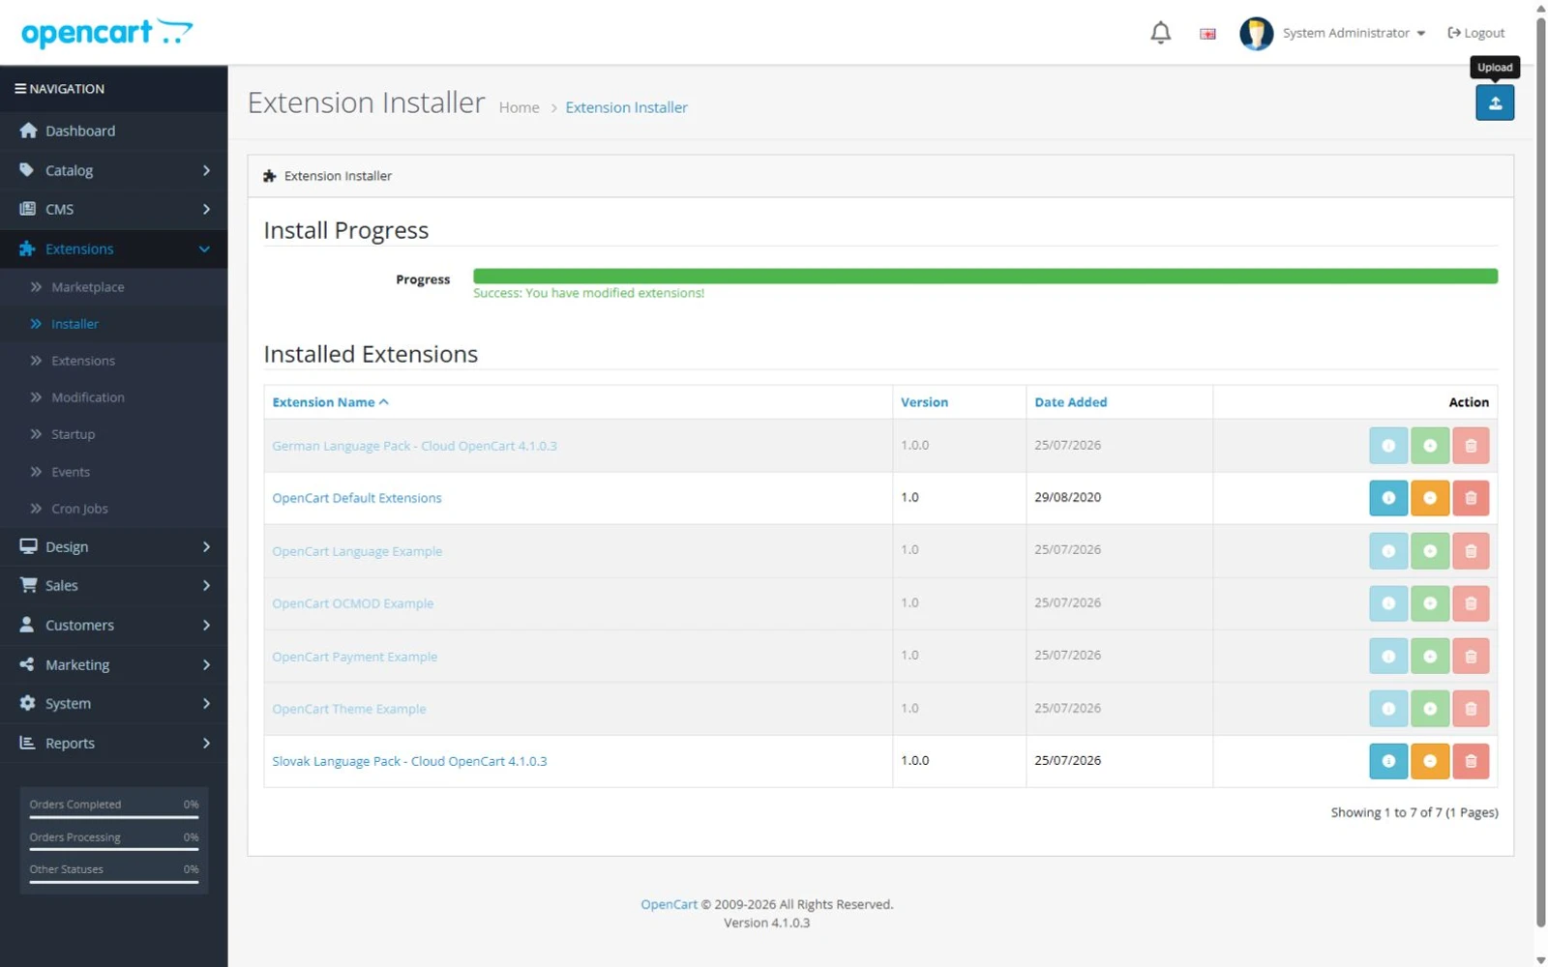Image resolution: width=1548 pixels, height=967 pixels.
Task: Sort by Version column
Action: point(924,402)
